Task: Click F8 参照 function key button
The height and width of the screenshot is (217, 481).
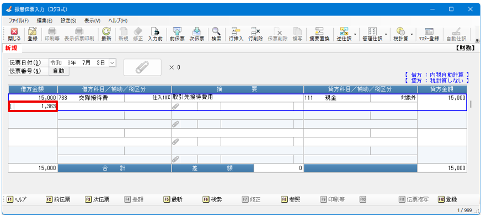Action: [x=291, y=199]
